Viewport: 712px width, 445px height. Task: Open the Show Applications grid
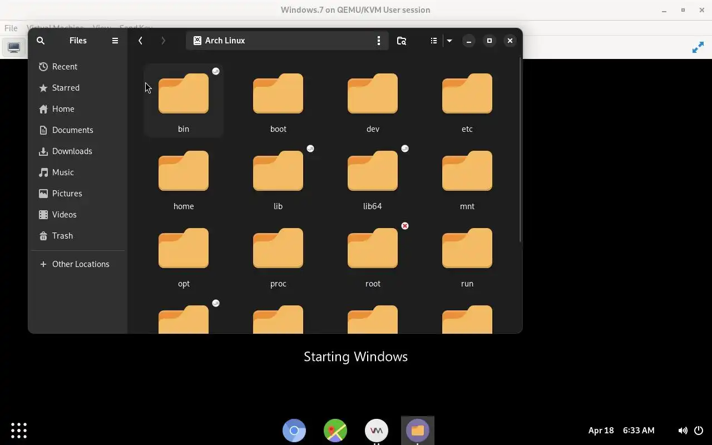[x=19, y=430]
